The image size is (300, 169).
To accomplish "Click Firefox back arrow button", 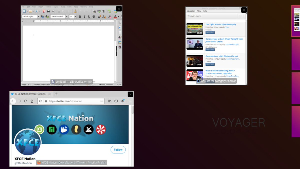I will [13, 101].
